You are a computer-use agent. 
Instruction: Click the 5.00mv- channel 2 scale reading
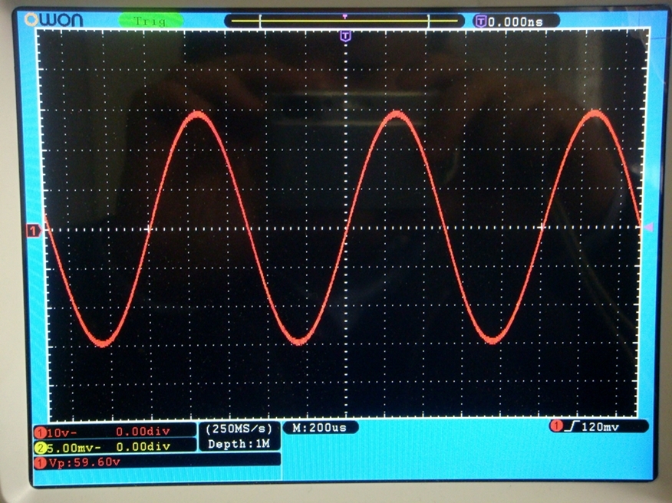point(74,448)
